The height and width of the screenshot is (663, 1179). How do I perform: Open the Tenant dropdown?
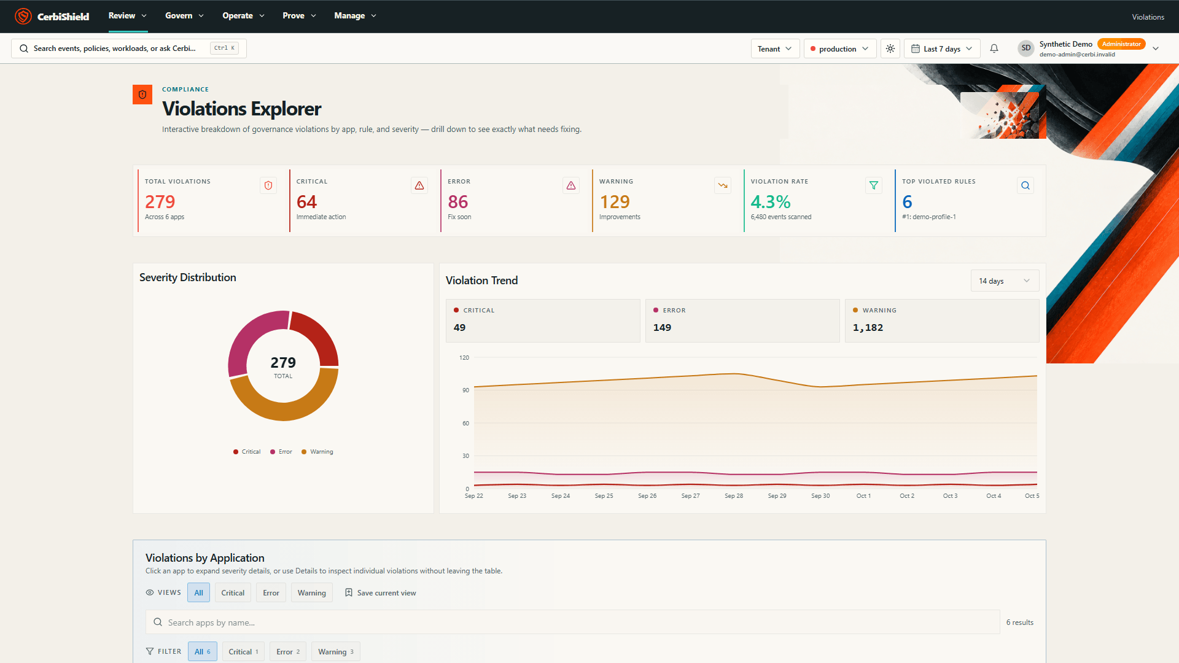pos(775,48)
